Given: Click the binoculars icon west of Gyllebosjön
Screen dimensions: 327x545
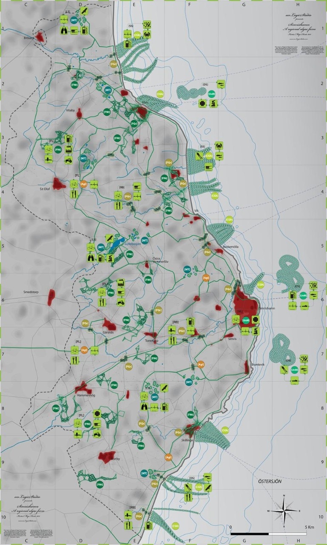Looking at the screenshot, I should coord(91,258).
